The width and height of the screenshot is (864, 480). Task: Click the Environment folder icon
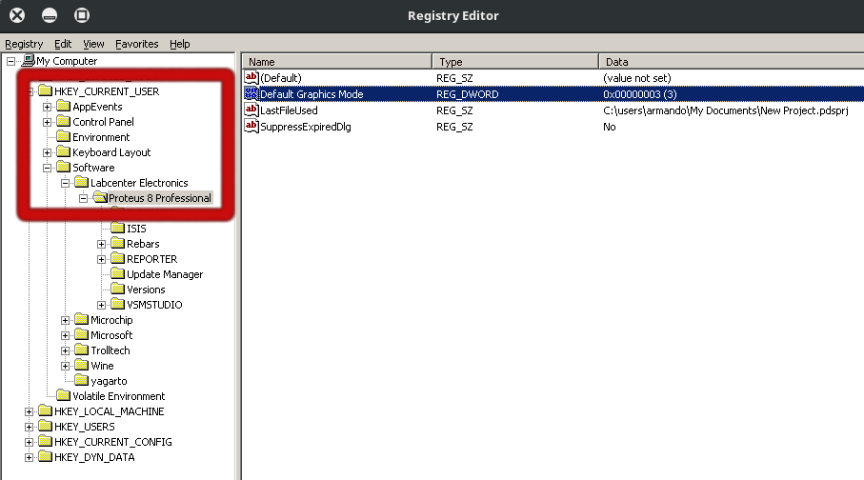(64, 137)
